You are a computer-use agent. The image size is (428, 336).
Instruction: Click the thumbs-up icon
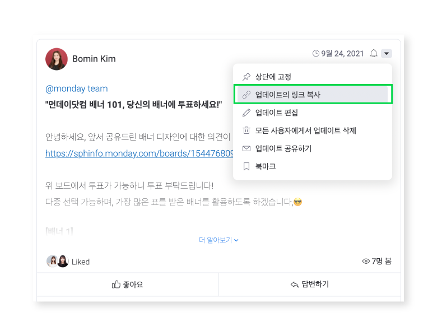pyautogui.click(x=116, y=284)
